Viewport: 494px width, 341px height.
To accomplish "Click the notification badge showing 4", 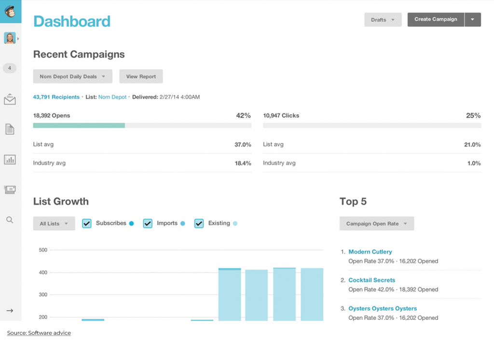I will pyautogui.click(x=10, y=68).
